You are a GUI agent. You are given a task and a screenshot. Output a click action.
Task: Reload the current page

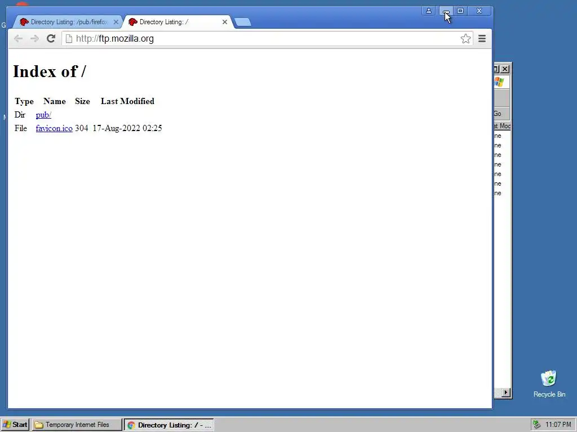[x=51, y=38]
